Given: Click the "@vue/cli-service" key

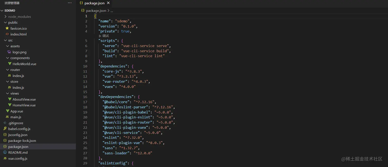Looking at the screenshot, I should 121,133.
